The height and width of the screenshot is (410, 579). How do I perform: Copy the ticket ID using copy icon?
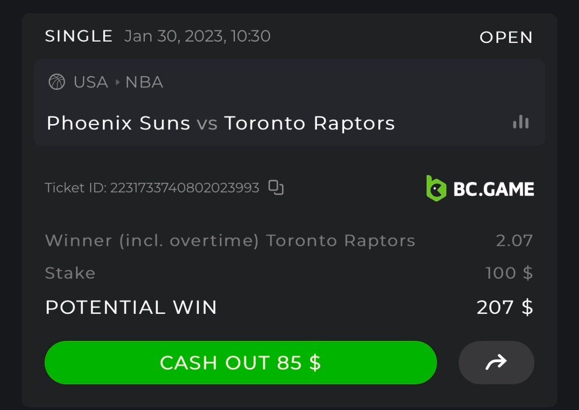276,187
